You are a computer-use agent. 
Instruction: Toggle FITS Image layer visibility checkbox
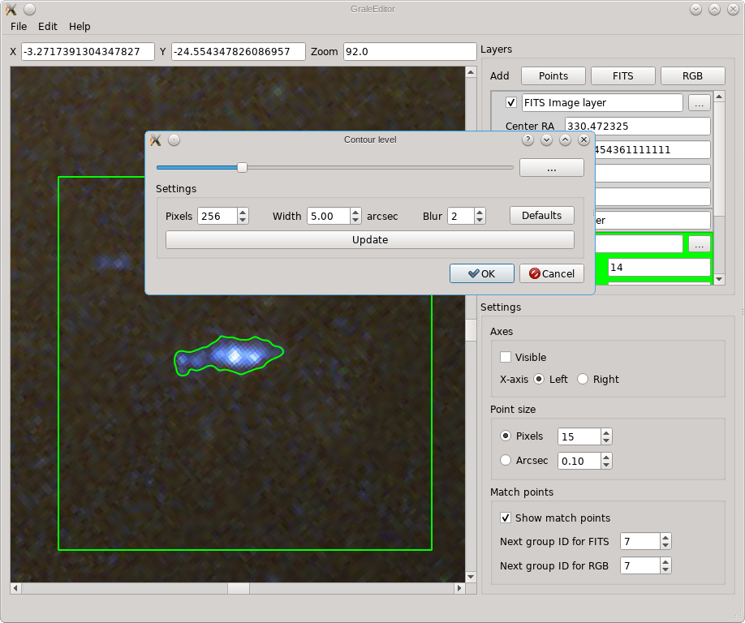click(511, 102)
